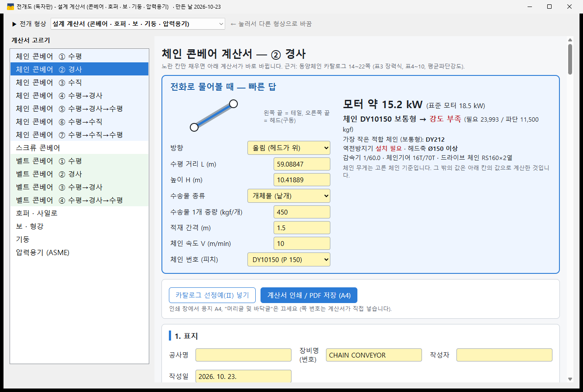Focus the 공사명 input field
The image size is (583, 392).
(x=243, y=355)
